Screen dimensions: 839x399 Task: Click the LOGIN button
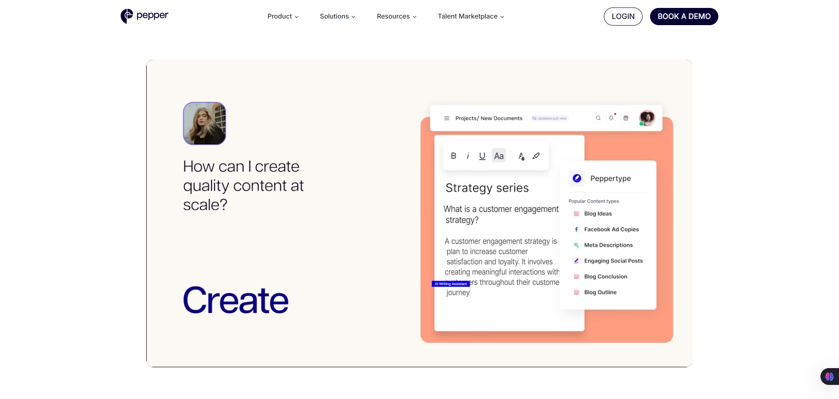(623, 16)
